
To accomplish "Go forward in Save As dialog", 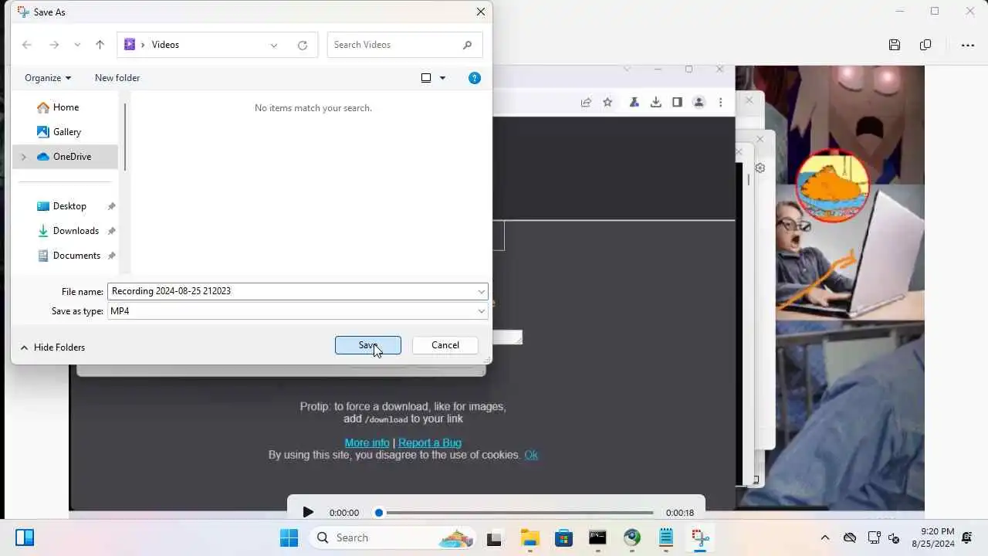I will [x=54, y=45].
